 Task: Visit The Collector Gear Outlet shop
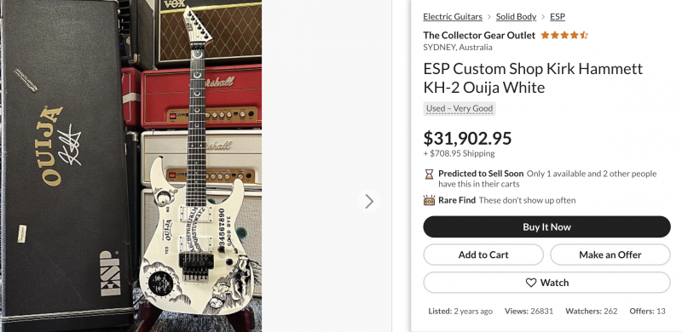click(x=479, y=35)
